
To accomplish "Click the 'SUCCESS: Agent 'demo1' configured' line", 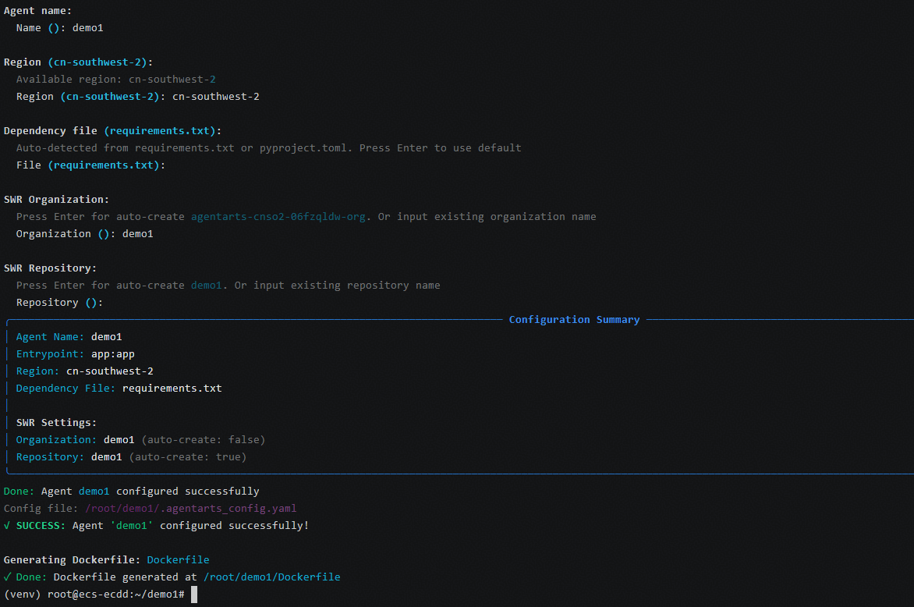I will point(156,525).
